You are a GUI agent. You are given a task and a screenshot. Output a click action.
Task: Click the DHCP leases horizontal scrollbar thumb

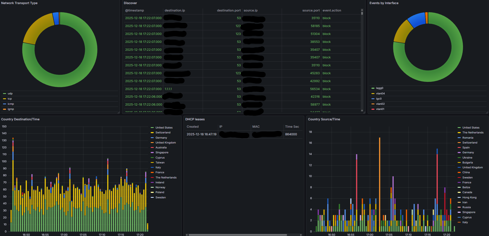[x=238, y=235]
